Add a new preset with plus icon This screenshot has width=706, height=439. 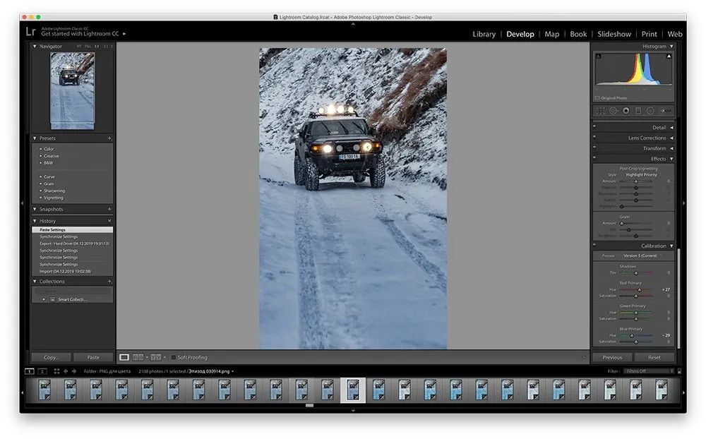[x=109, y=138]
